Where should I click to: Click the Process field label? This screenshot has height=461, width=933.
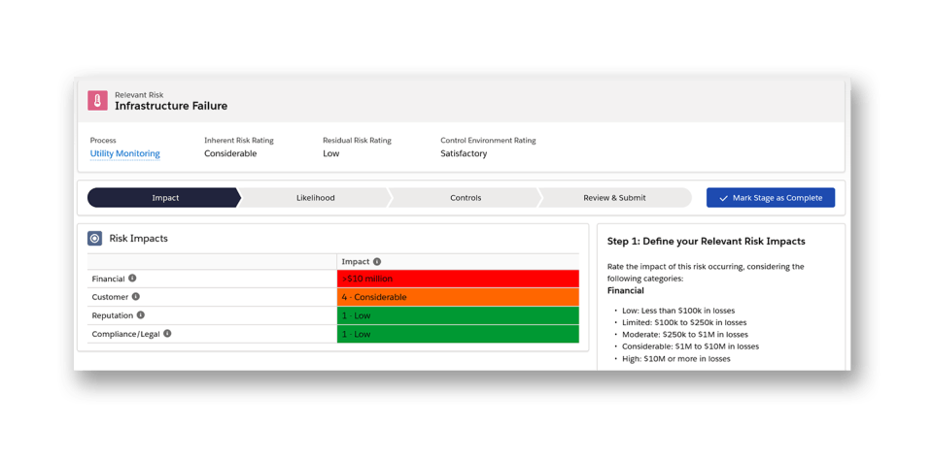pyautogui.click(x=103, y=141)
